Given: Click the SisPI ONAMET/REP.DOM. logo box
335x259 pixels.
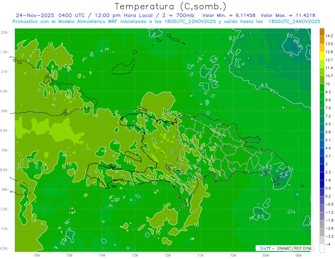Looking at the screenshot, I should coord(284,248).
